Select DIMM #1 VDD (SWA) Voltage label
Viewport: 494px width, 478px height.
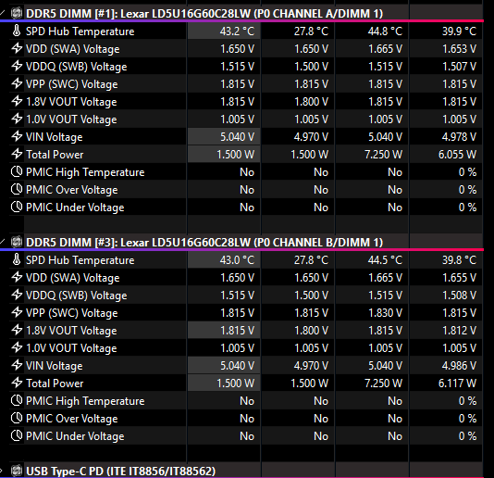tap(73, 49)
